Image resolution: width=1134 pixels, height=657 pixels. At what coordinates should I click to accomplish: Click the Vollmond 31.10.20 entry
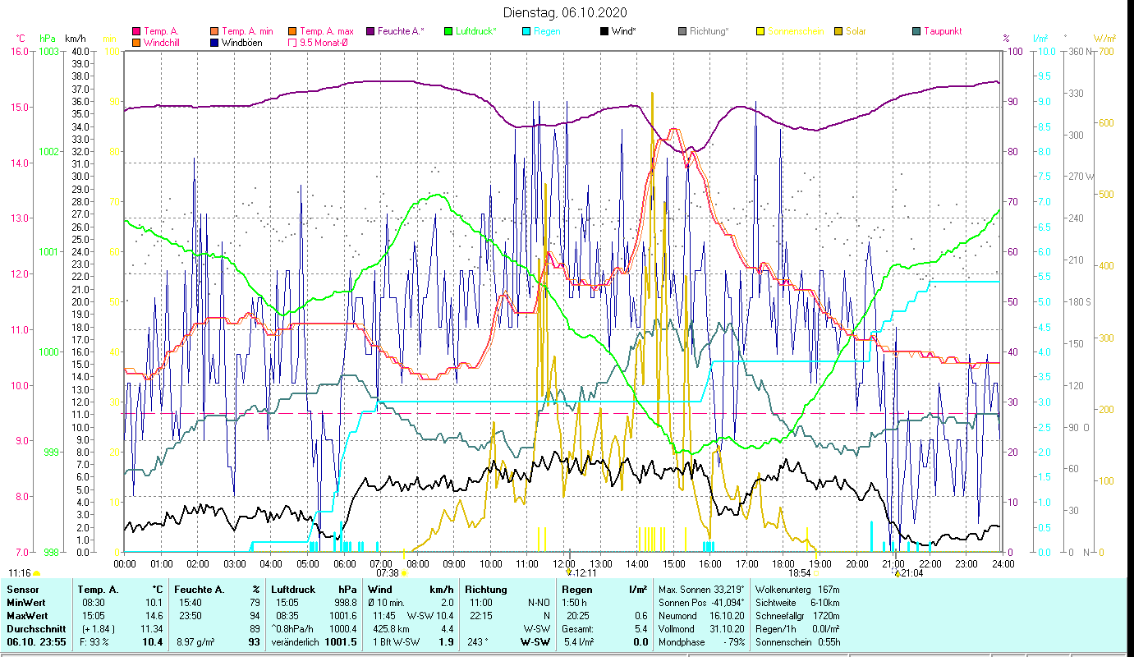click(702, 629)
